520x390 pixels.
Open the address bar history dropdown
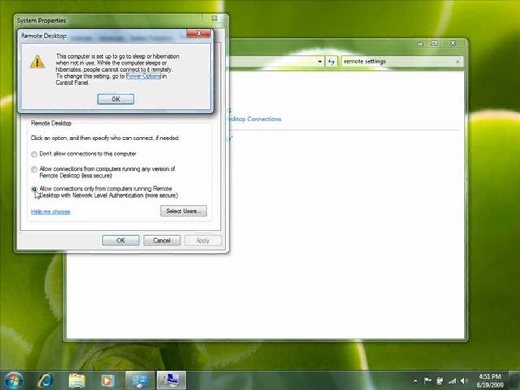pyautogui.click(x=320, y=61)
